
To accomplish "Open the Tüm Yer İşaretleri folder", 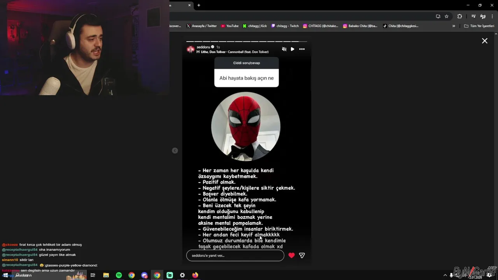I will pos(479,26).
